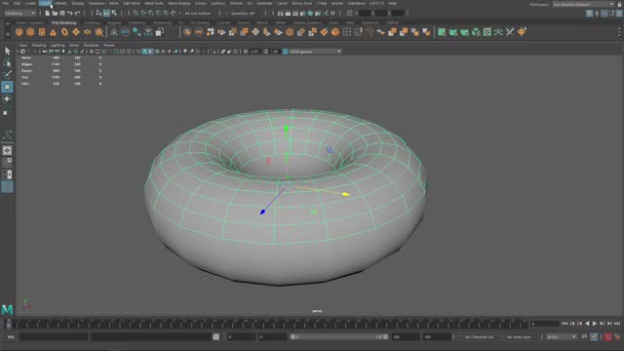Activate the Rotate tool in toolbox

click(7, 98)
